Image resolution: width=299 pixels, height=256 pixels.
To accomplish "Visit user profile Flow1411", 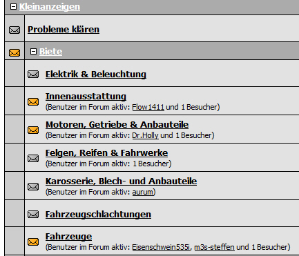I will click(148, 107).
